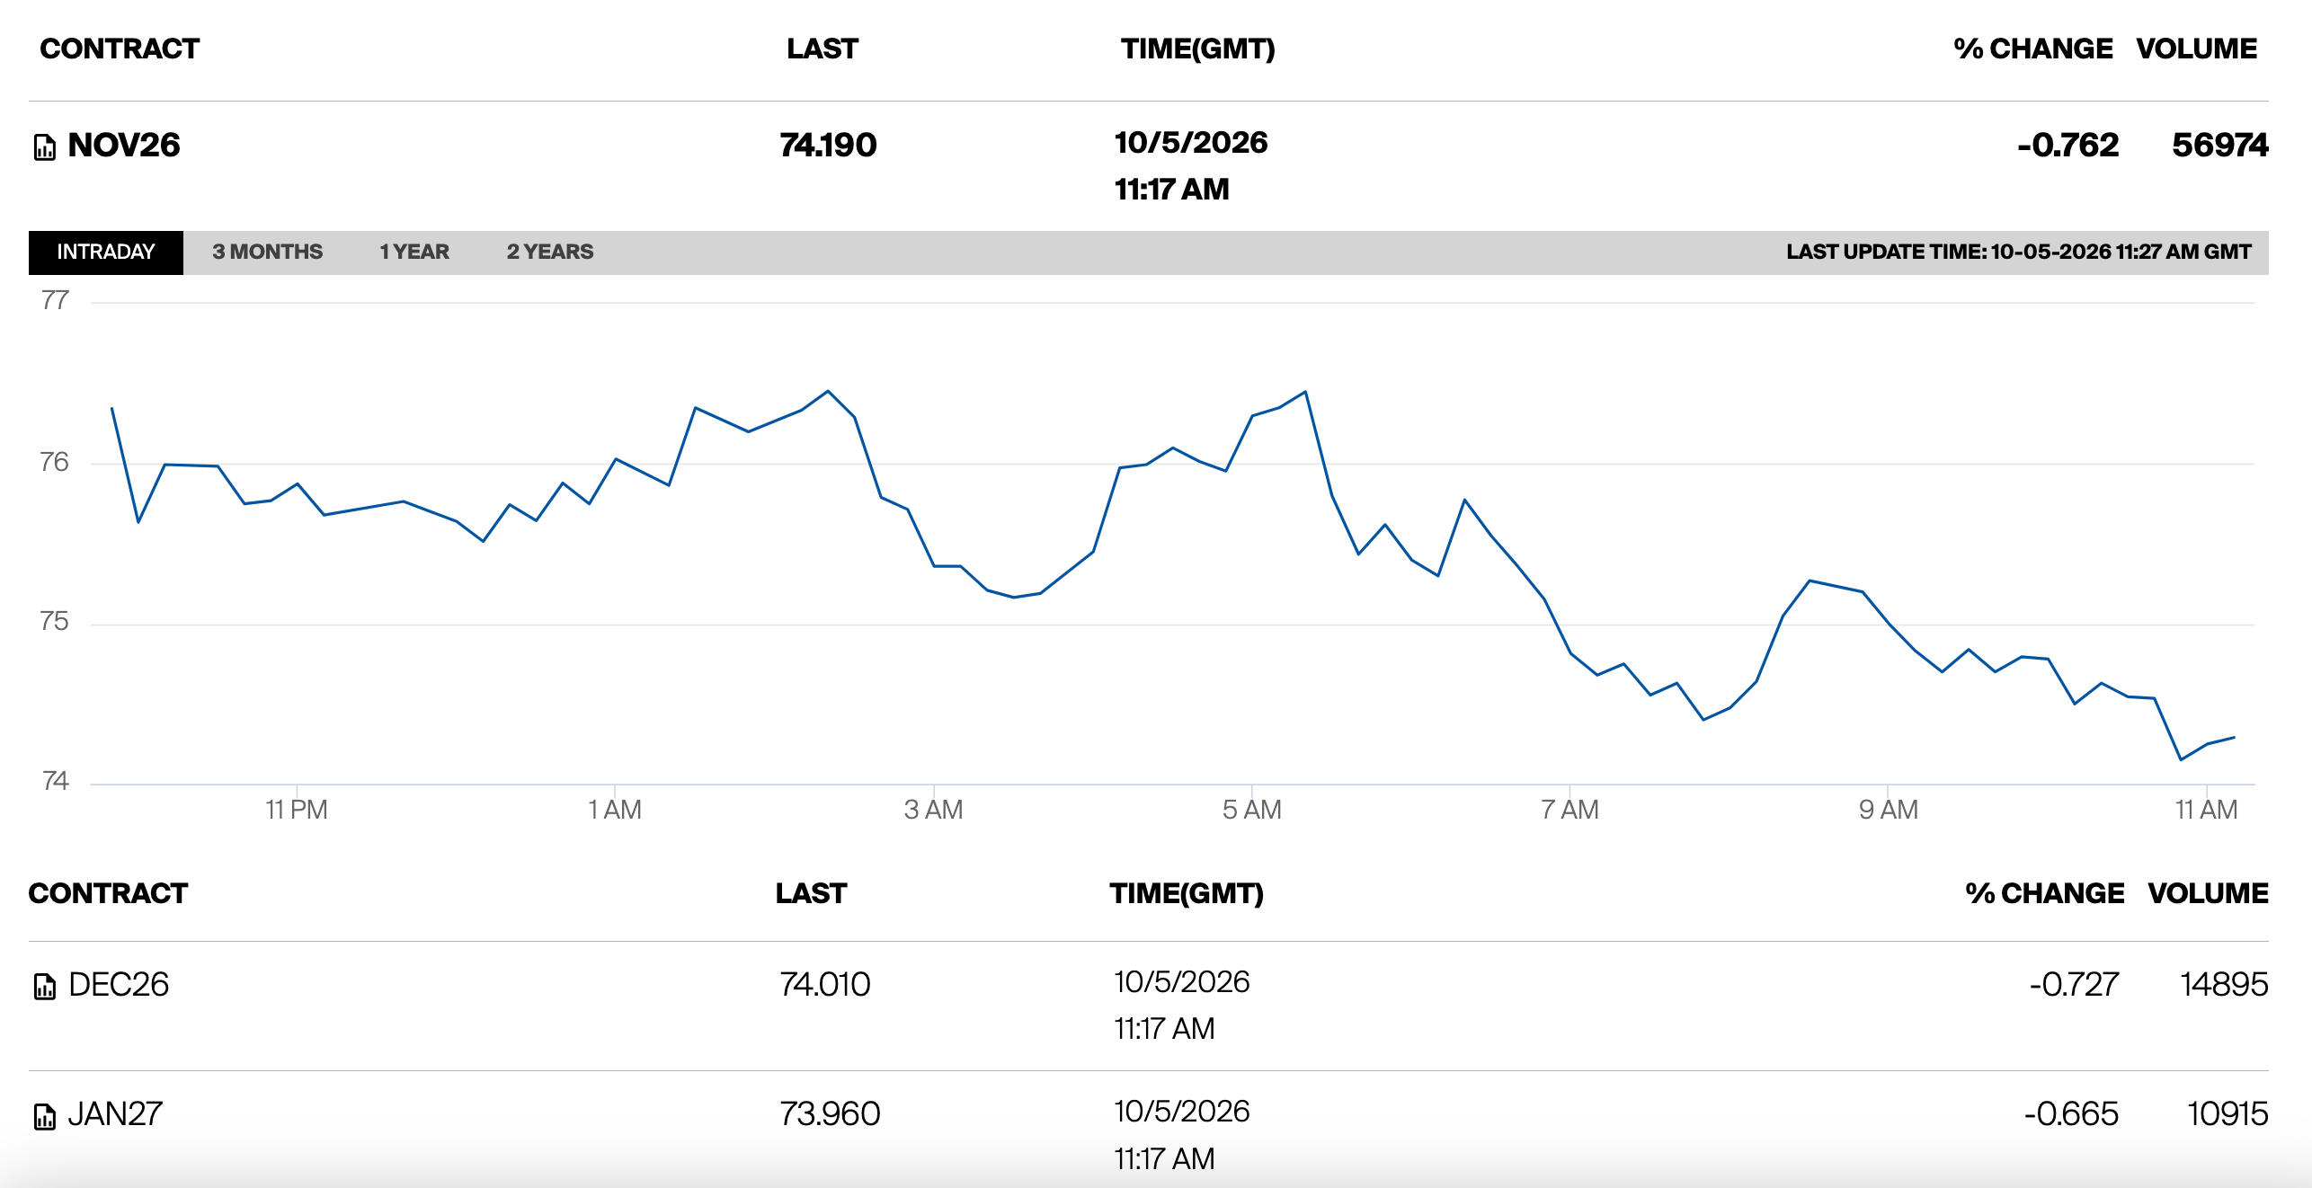Open the JAN27 contract link
2312x1188 pixels.
(115, 1114)
